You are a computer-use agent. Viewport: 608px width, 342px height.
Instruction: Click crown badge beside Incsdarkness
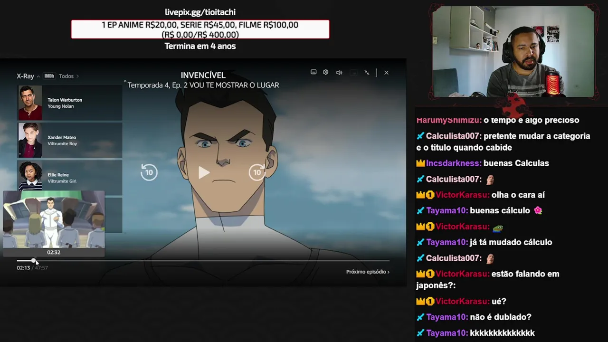tap(420, 163)
